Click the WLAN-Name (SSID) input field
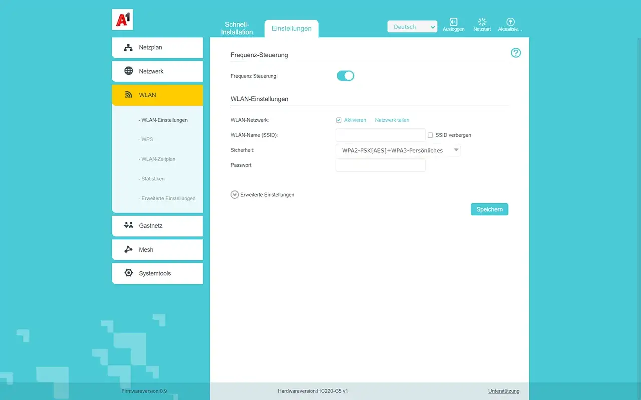This screenshot has height=400, width=641. pos(380,135)
